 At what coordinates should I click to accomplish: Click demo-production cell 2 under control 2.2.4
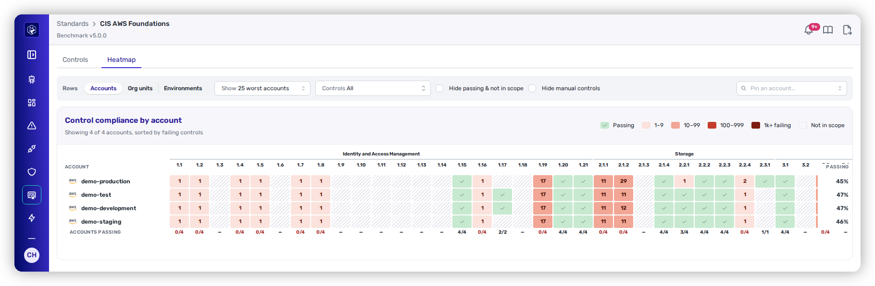pyautogui.click(x=745, y=181)
